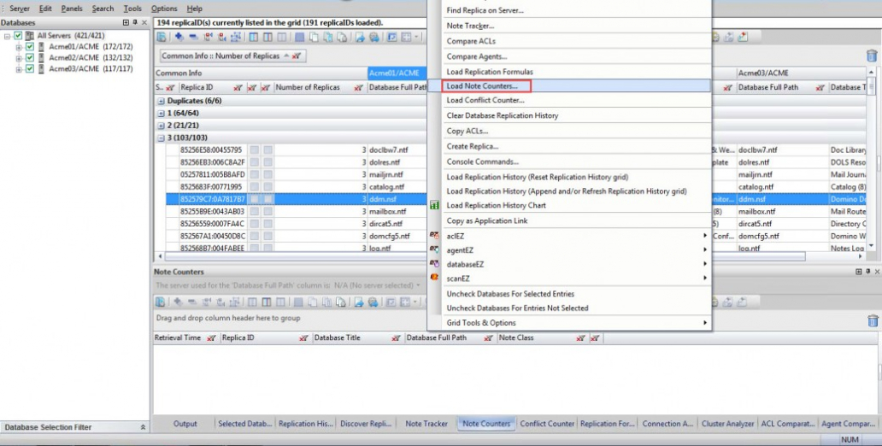Click the catalog.ntf cell under Acme03/ACME
The image size is (882, 446).
[783, 187]
